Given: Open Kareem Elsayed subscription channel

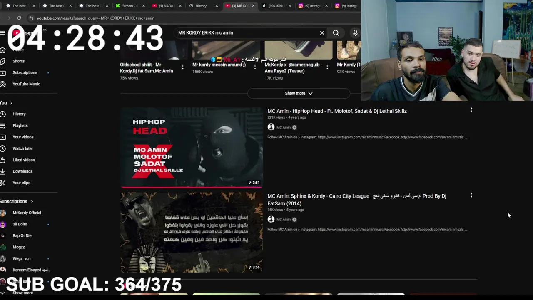Looking at the screenshot, I should (x=31, y=270).
